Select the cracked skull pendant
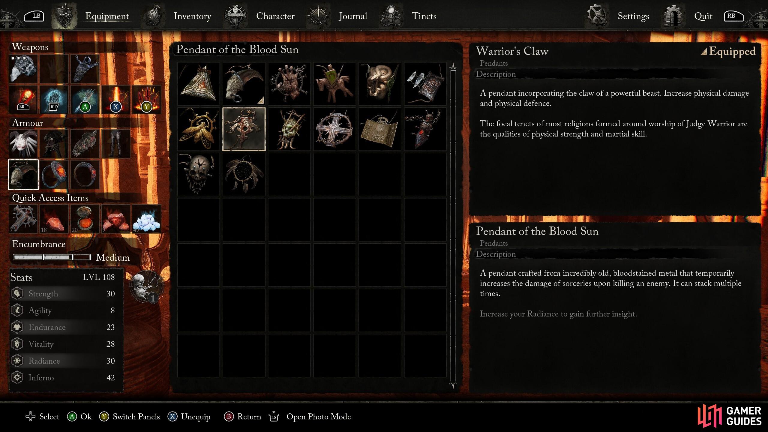The image size is (768, 432). coord(198,175)
